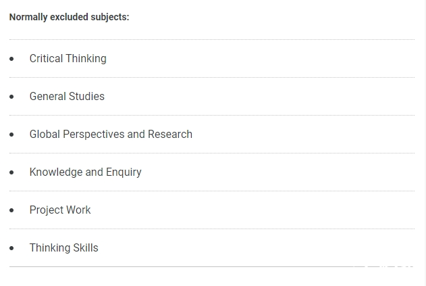Viewport: 426px width, 286px height.
Task: Click the bullet before Knowledge and Enquiry
Action: pyautogui.click(x=11, y=172)
